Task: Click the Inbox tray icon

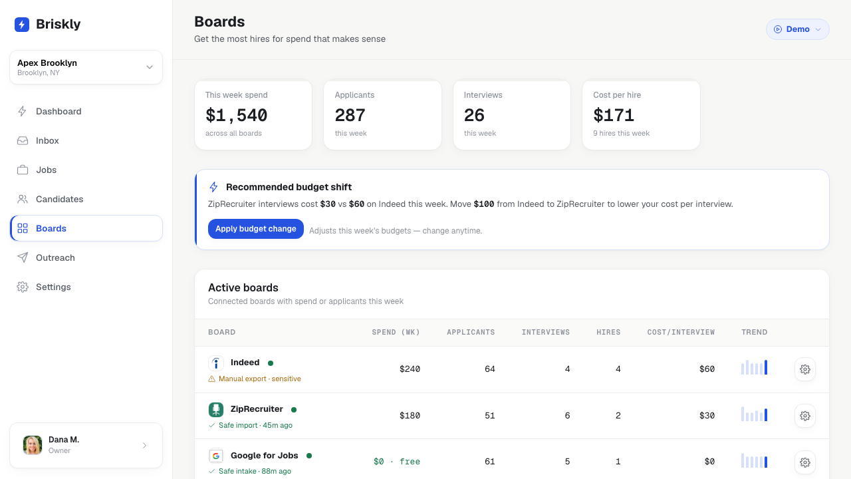Action: (23, 140)
